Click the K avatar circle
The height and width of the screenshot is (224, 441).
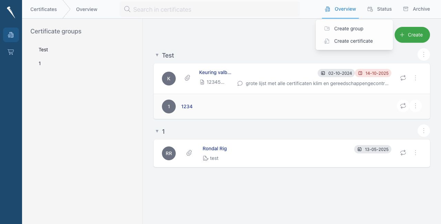click(x=169, y=79)
